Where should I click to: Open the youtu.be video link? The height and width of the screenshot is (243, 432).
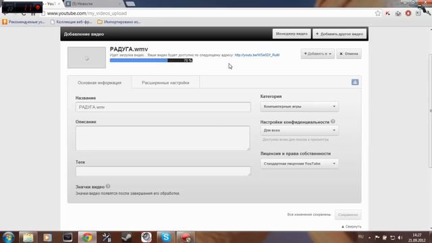point(256,55)
